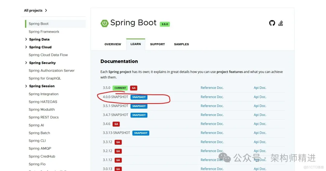Click the 3.3.13-SNAPSHOT version text
Screen dimensions: 326x171
pos(116,133)
